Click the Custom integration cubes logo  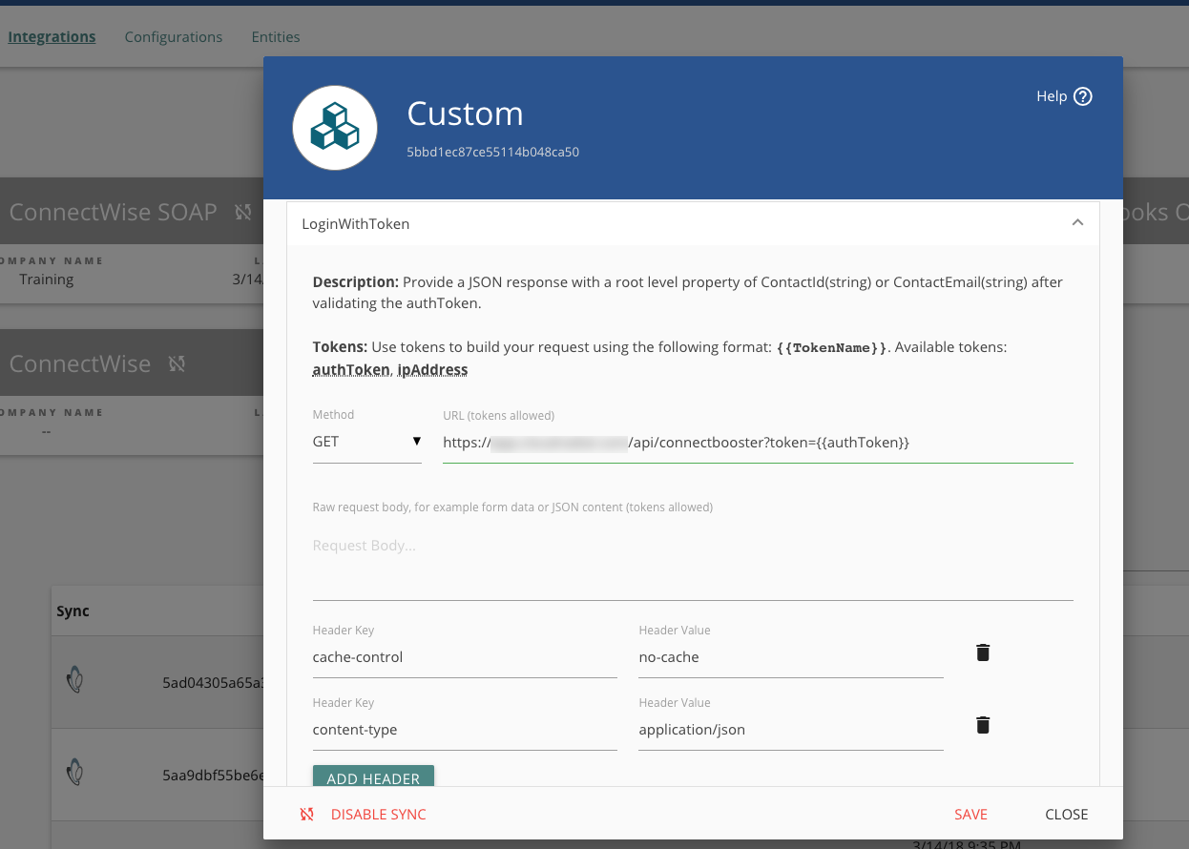click(335, 128)
